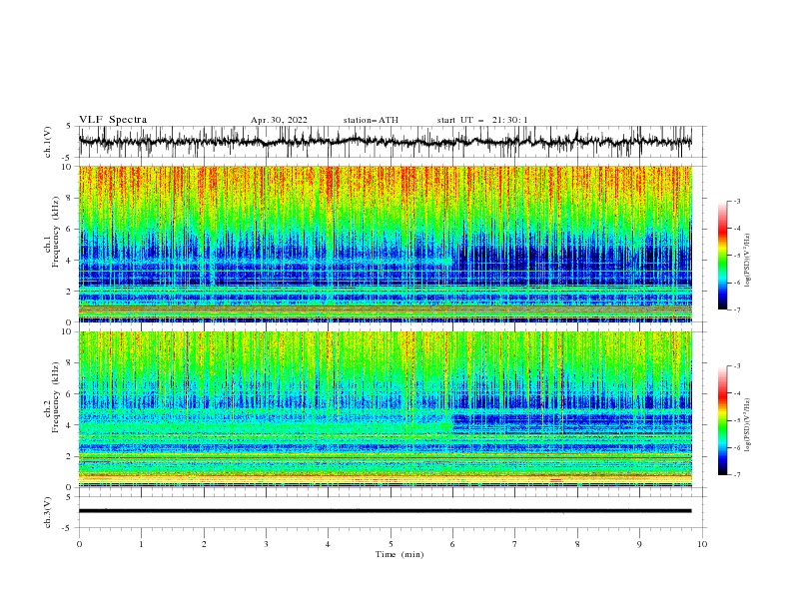This screenshot has height=611, width=791.
Task: Click the ch.1 spectrogram color scale bar
Action: pos(723,256)
